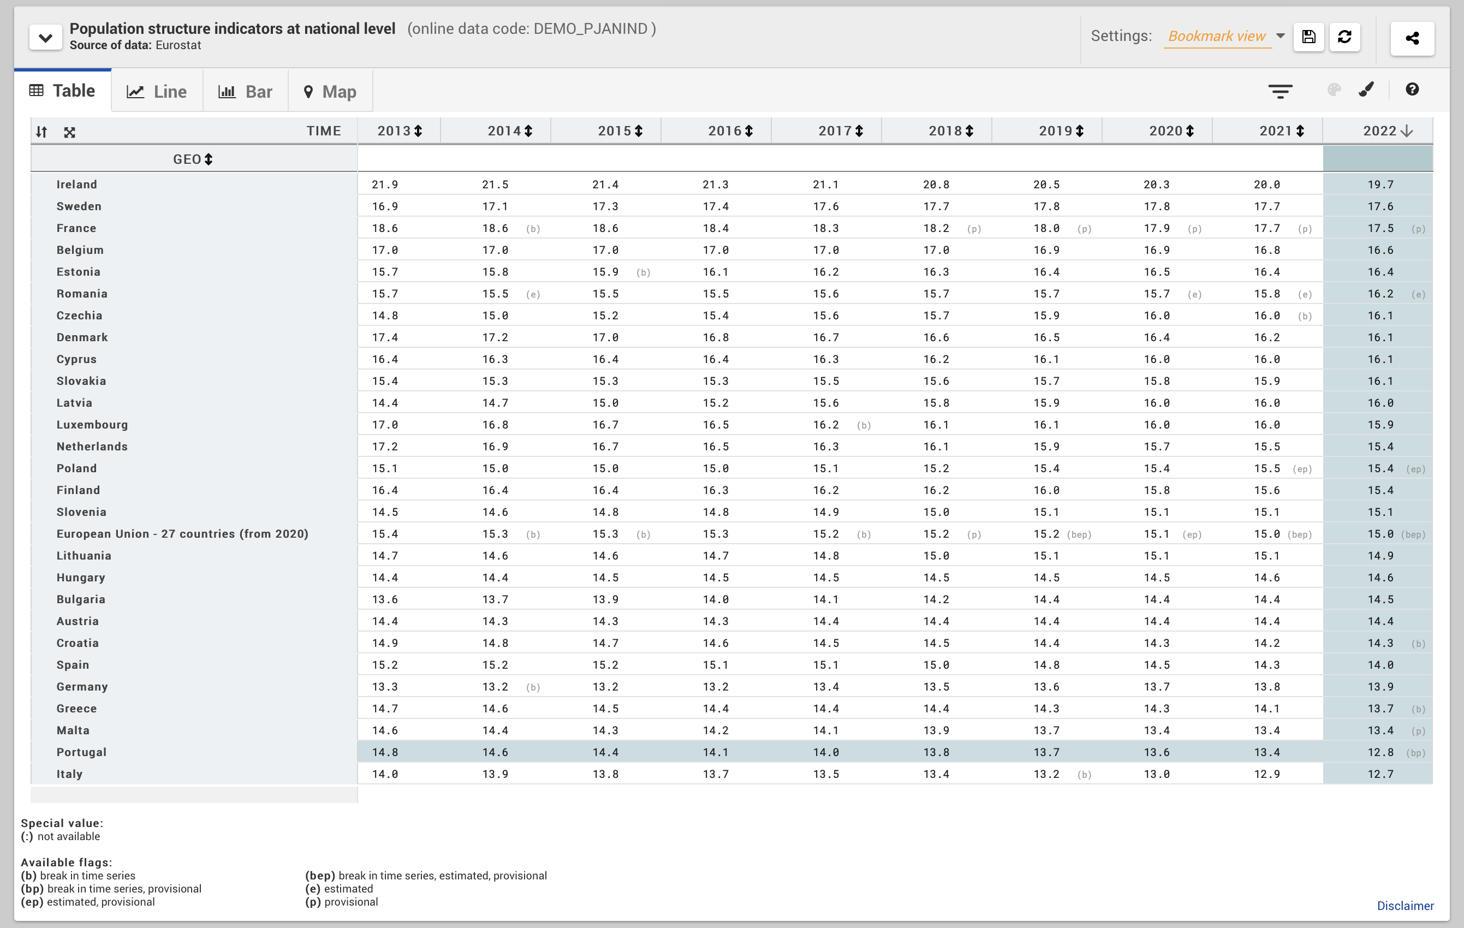Select the Luxembourg row label

pos(92,425)
